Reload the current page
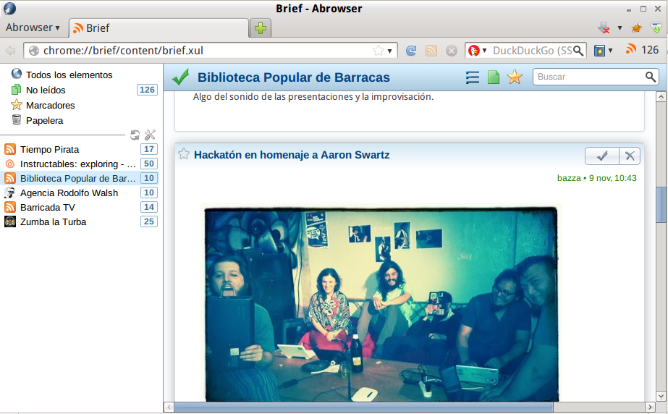 (x=411, y=51)
